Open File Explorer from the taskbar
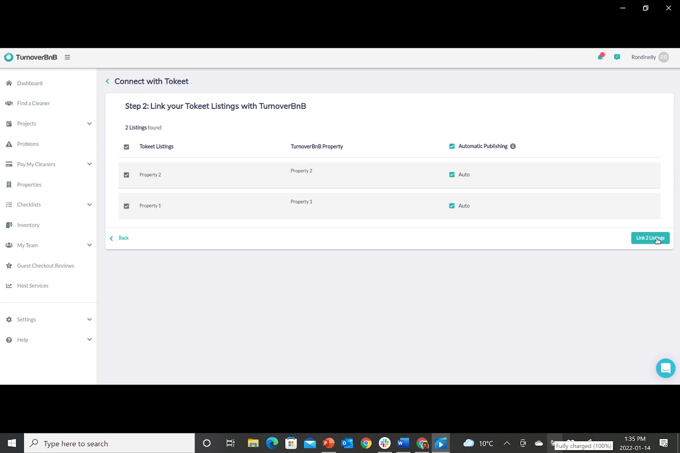Viewport: 680px width, 453px height. point(253,443)
